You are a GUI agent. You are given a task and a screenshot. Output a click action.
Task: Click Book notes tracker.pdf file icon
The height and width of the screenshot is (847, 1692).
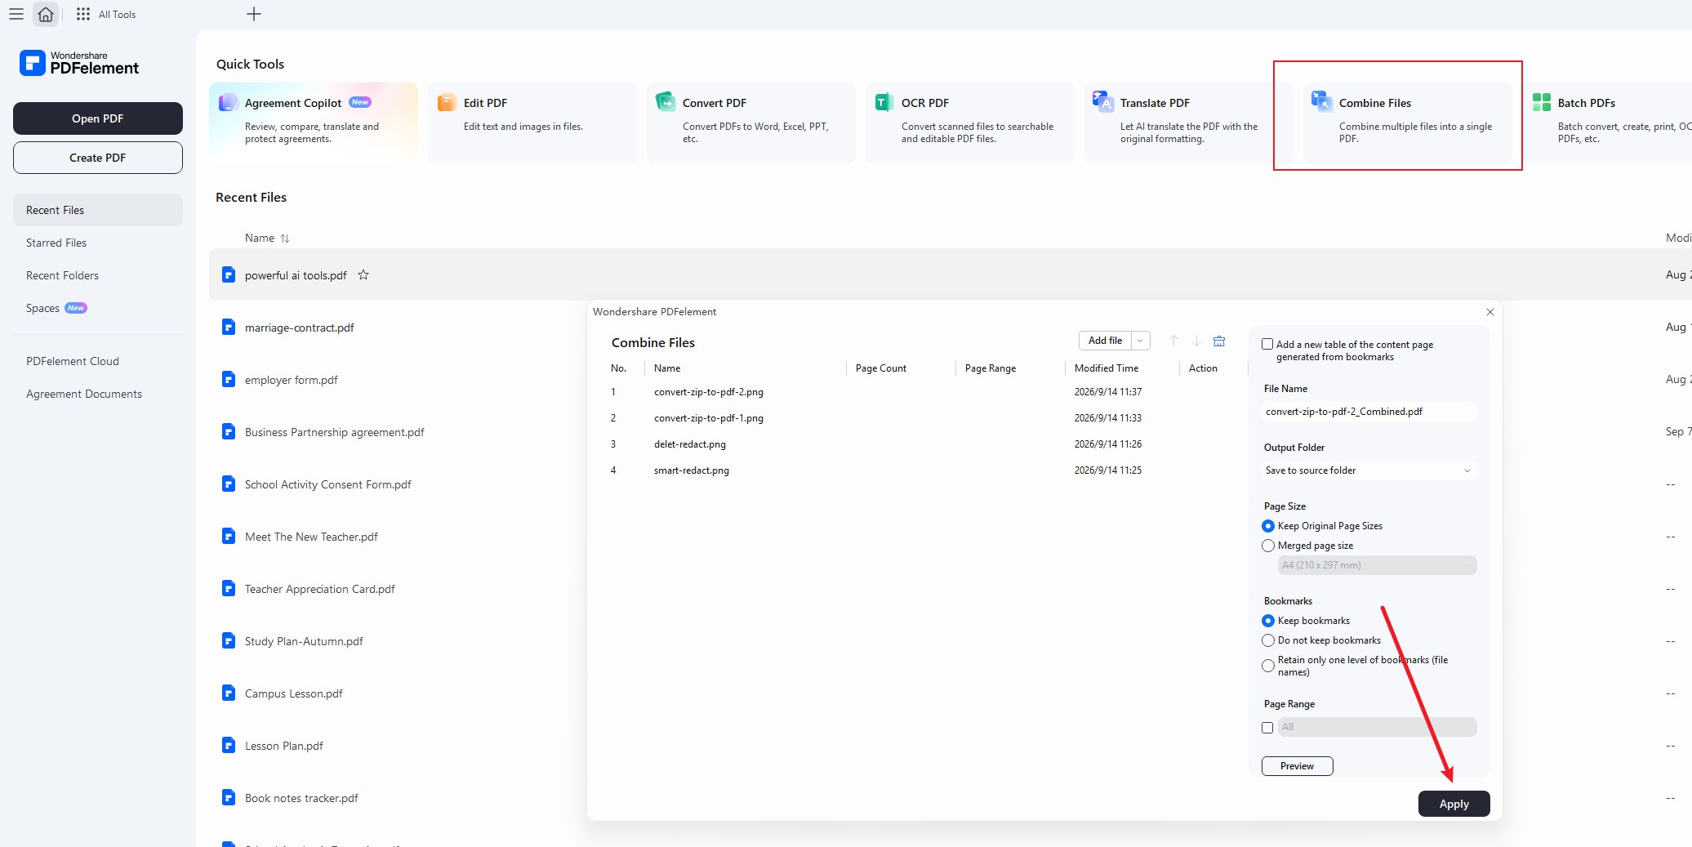(229, 798)
